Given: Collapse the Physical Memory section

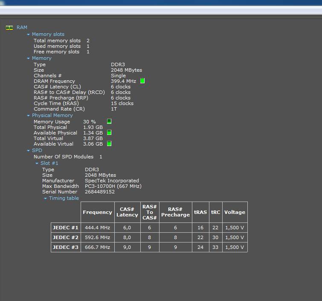Looking at the screenshot, I should [29, 116].
